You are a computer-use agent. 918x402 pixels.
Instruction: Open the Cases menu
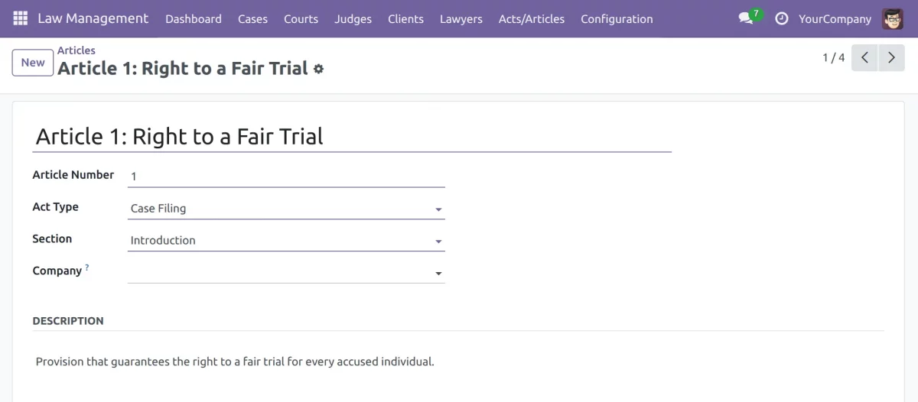point(252,19)
